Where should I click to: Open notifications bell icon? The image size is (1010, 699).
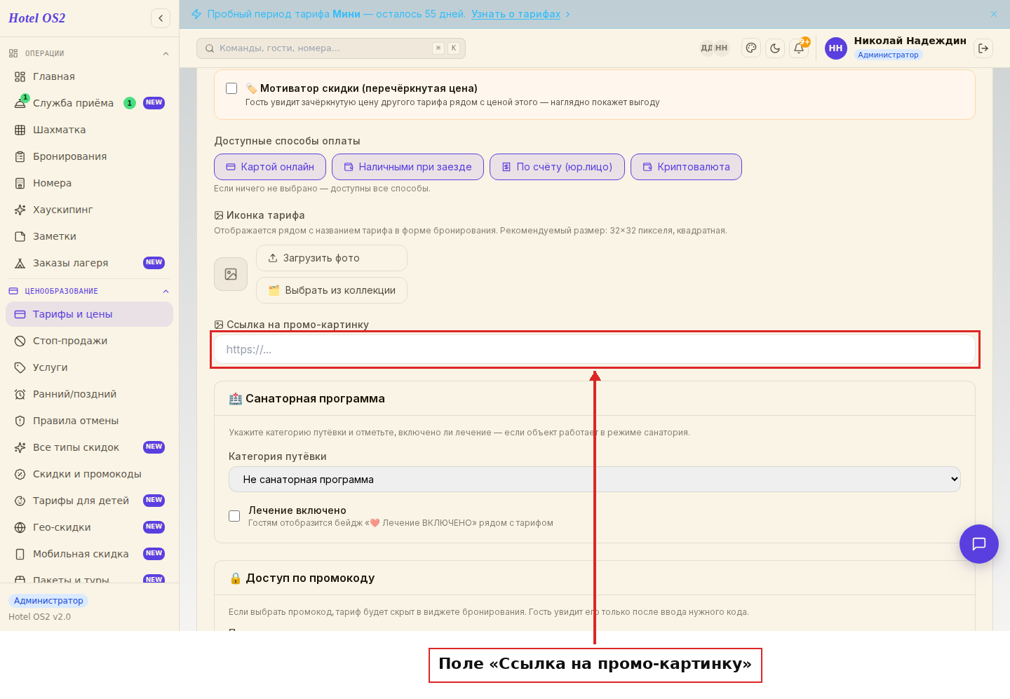point(799,48)
